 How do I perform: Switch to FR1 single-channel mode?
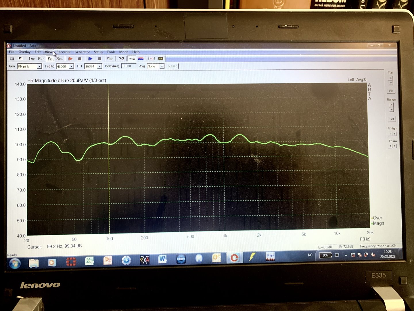pos(51,59)
